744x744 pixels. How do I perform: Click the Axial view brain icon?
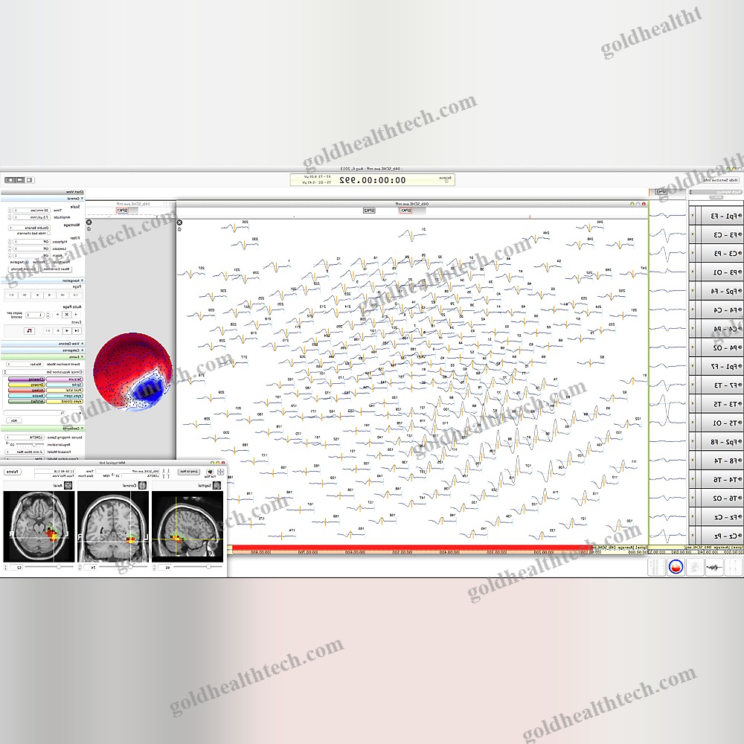(x=68, y=485)
